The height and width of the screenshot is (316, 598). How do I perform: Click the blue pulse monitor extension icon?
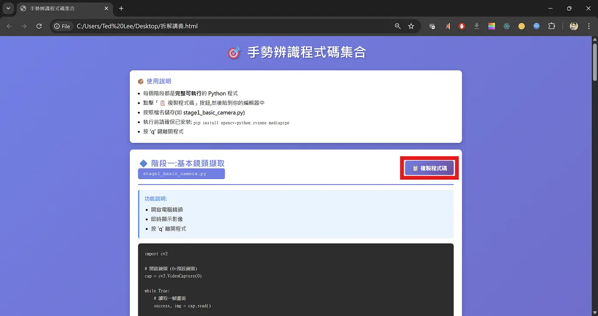pyautogui.click(x=536, y=26)
